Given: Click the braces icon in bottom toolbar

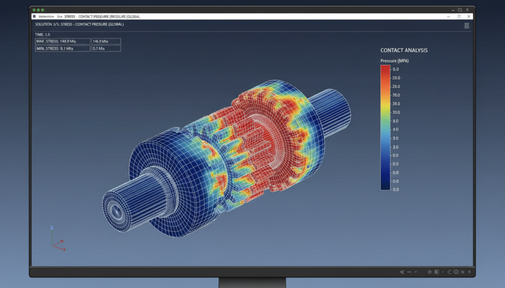Looking at the screenshot, I should [x=463, y=272].
